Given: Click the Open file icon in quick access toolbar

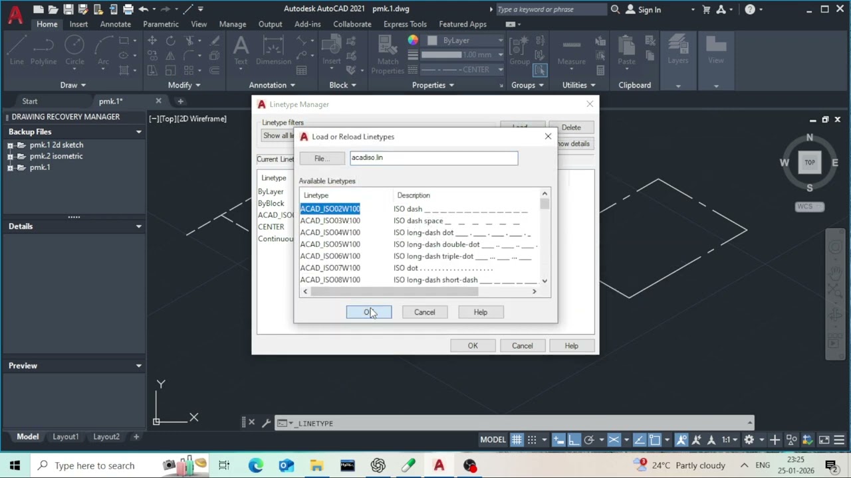Looking at the screenshot, I should [53, 9].
